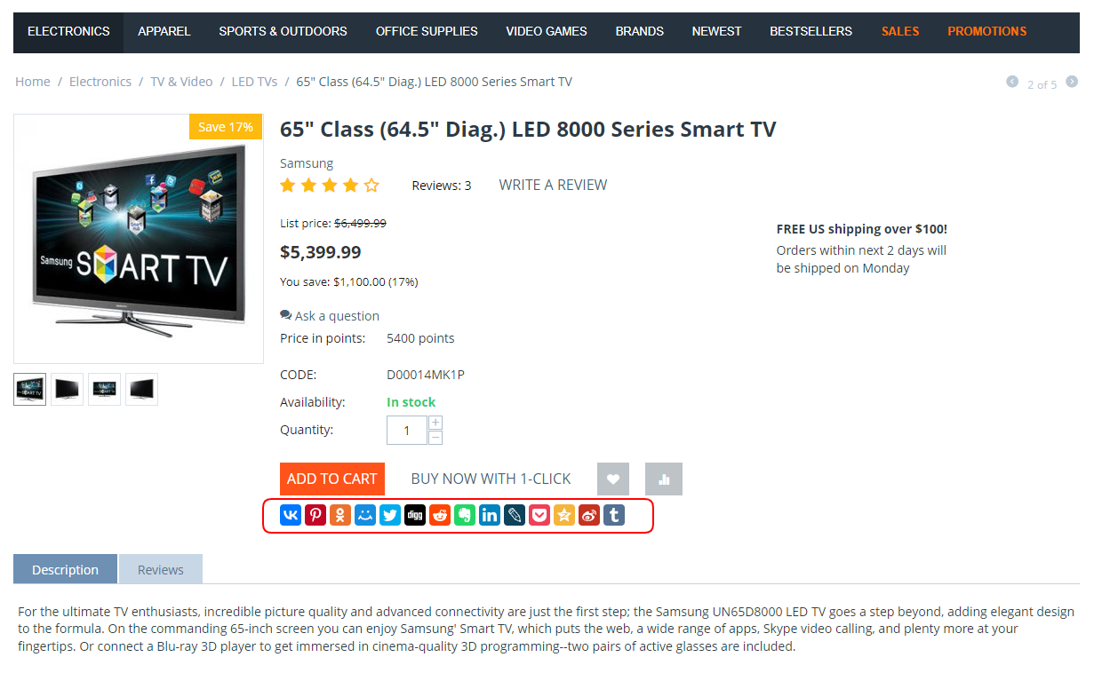The image size is (1094, 681).
Task: Add TV to comparison list chart icon
Action: (x=664, y=479)
